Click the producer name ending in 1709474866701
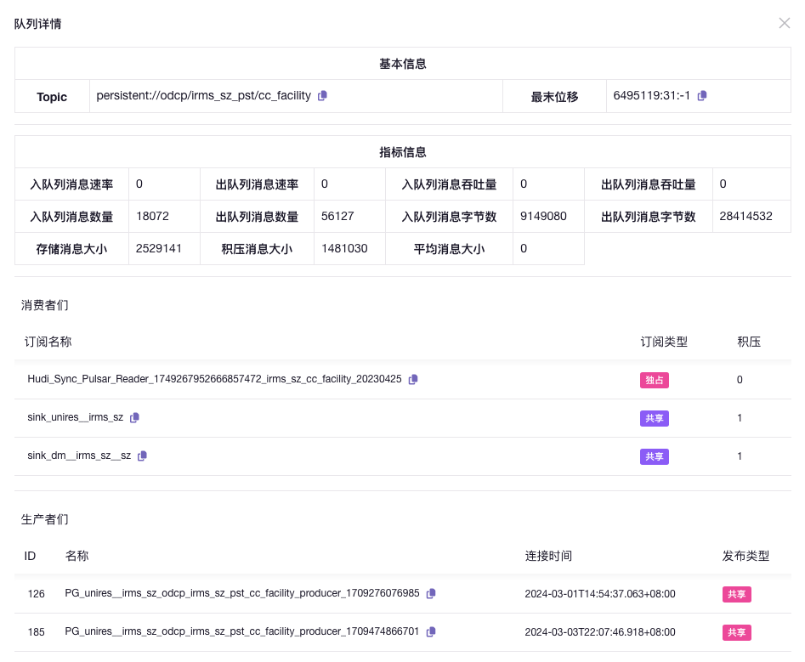The image size is (805, 662). click(242, 631)
